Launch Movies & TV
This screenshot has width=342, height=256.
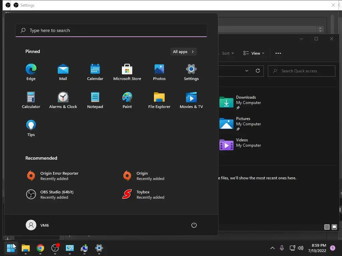(x=191, y=100)
